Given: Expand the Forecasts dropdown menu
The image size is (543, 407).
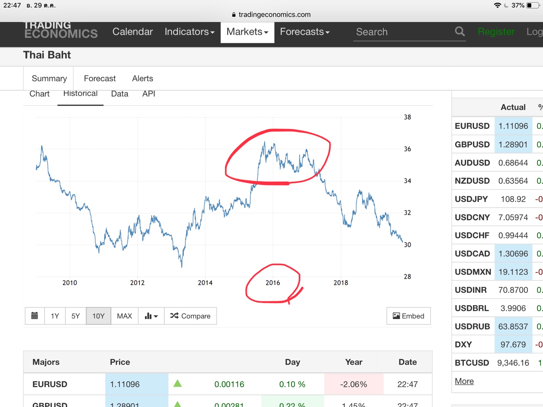Looking at the screenshot, I should pyautogui.click(x=304, y=32).
